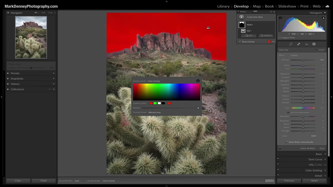333x187 pixels.
Task: Click the Previous button
Action: pos(289,181)
